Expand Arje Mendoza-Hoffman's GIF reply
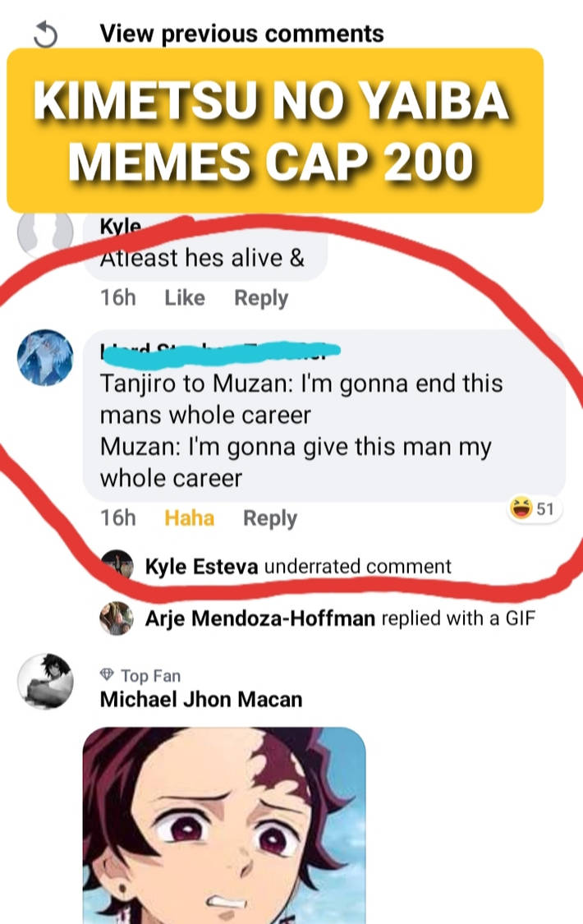The height and width of the screenshot is (924, 583). pos(340,618)
